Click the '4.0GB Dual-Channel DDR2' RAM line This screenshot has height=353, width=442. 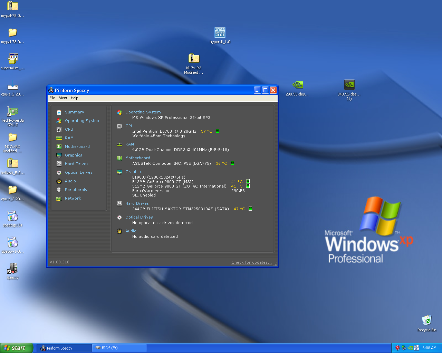(181, 150)
